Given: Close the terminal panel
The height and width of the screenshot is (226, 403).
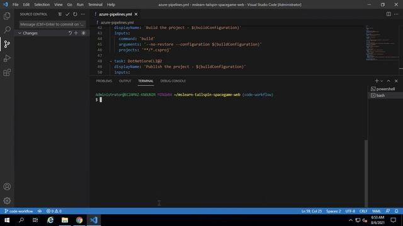Looking at the screenshot, I should 396,81.
